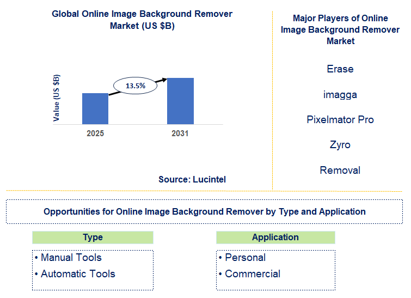The height and width of the screenshot is (298, 411).
Task: Click the green 'Type' header box
Action: [x=93, y=238]
